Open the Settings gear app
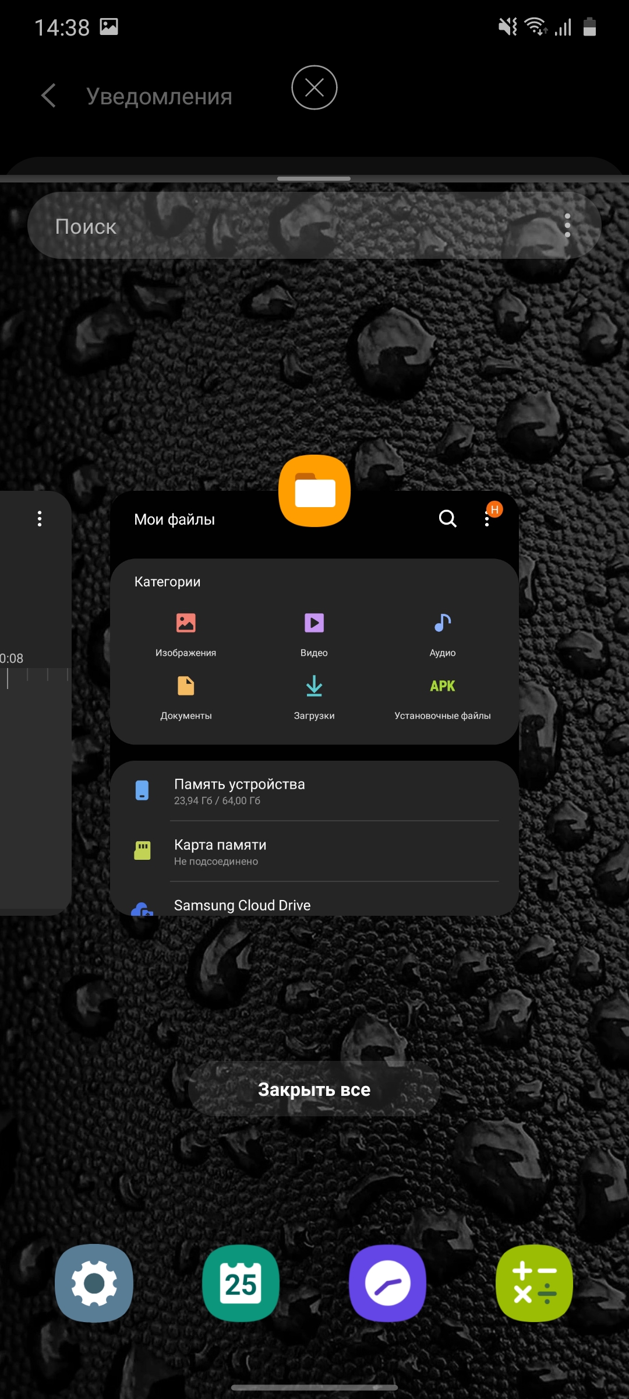629x1399 pixels. (x=94, y=1284)
